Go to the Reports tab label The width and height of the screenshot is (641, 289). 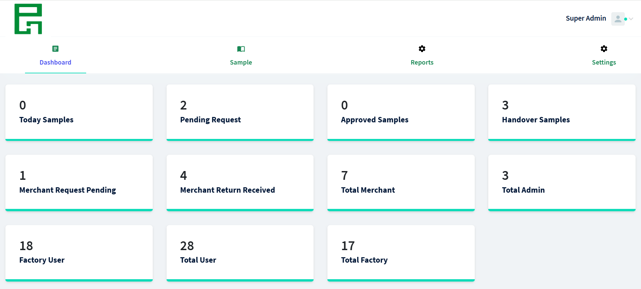422,63
